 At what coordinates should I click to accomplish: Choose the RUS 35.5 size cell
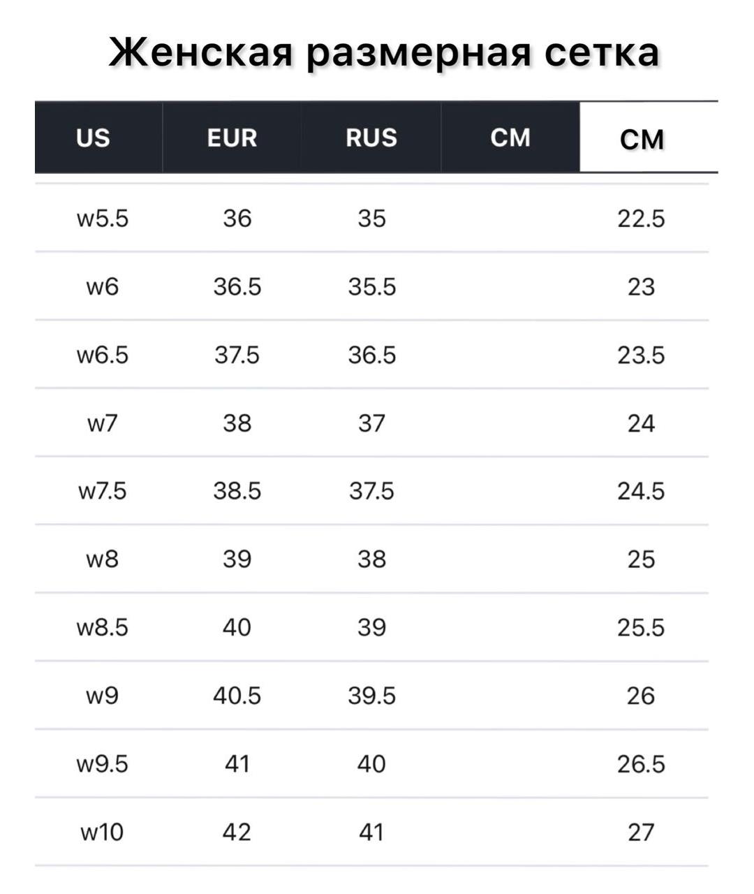click(x=371, y=286)
